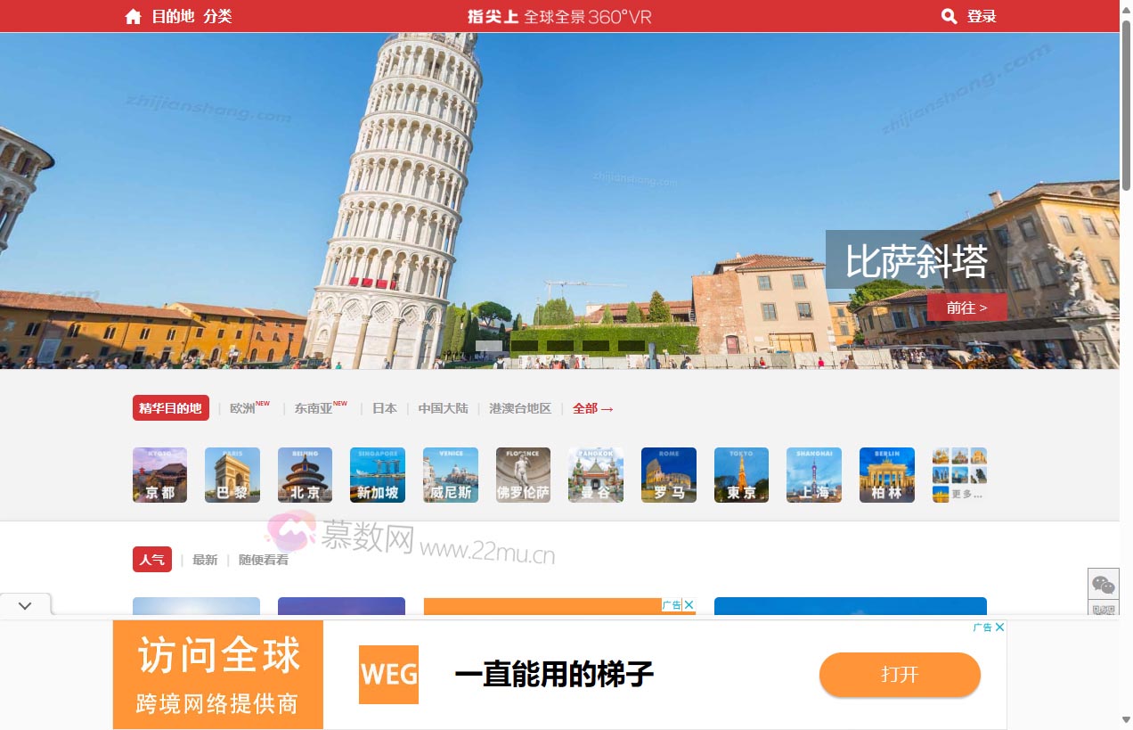Open the Paris (巴黎) destination tile
1133x730 pixels.
(232, 474)
